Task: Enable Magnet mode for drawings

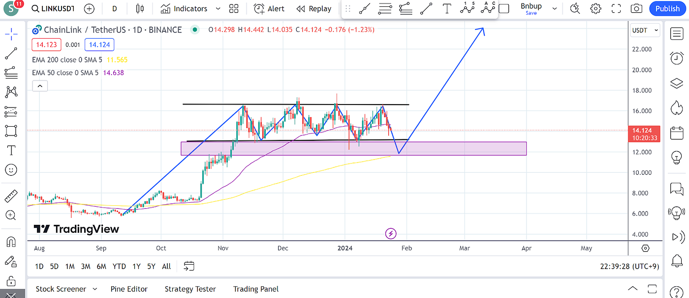Action: (11, 241)
